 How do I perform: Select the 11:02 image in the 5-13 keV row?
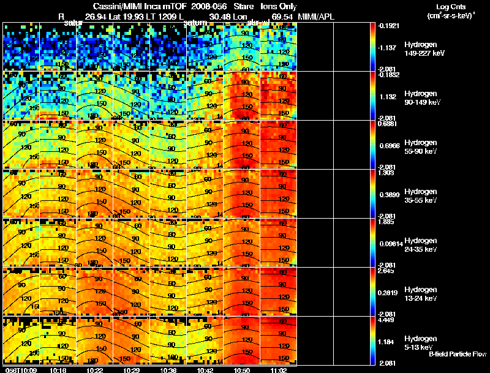(278, 341)
